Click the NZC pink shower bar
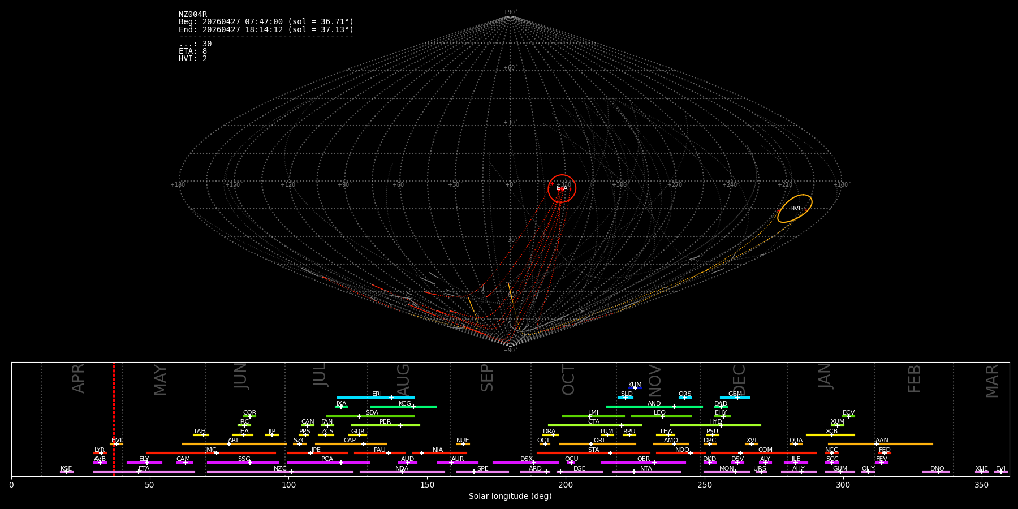The image size is (1018, 509). (x=280, y=472)
